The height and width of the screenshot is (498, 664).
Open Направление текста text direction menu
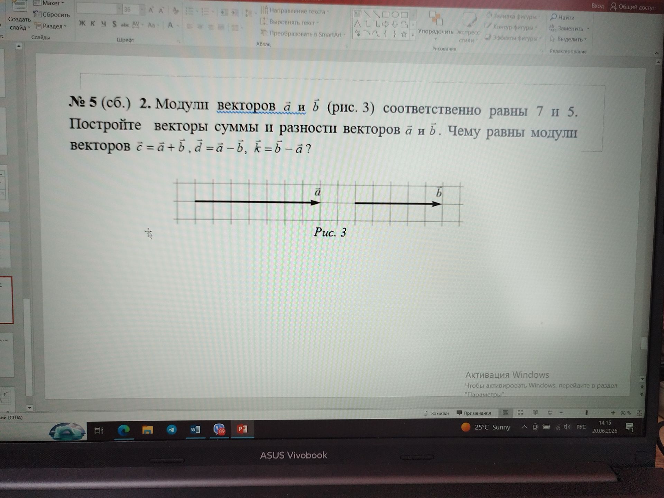tap(294, 11)
